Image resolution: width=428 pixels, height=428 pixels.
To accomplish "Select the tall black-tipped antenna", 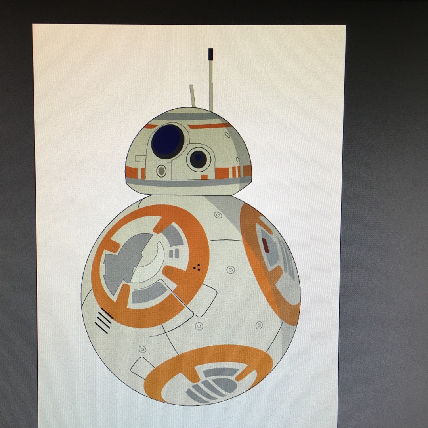I will point(211,80).
